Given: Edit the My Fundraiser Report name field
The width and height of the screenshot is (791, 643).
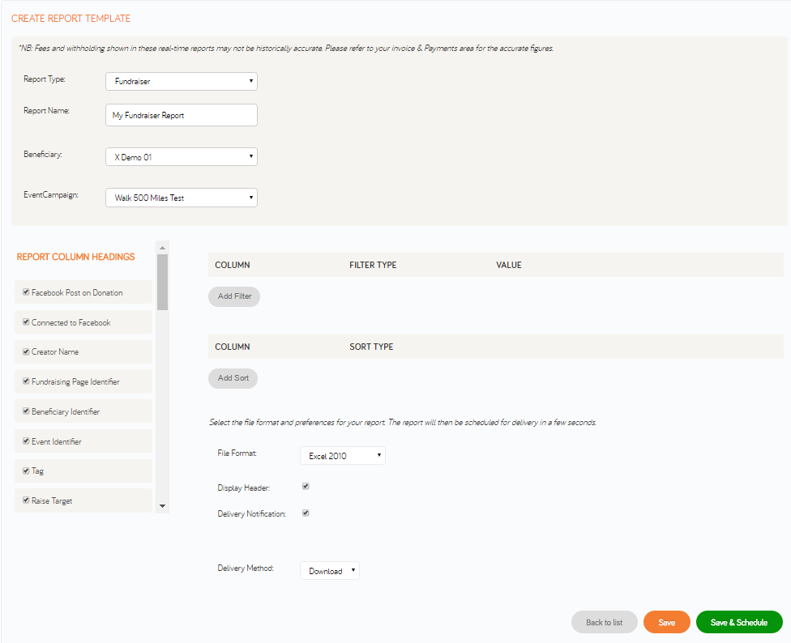Looking at the screenshot, I should pyautogui.click(x=181, y=115).
